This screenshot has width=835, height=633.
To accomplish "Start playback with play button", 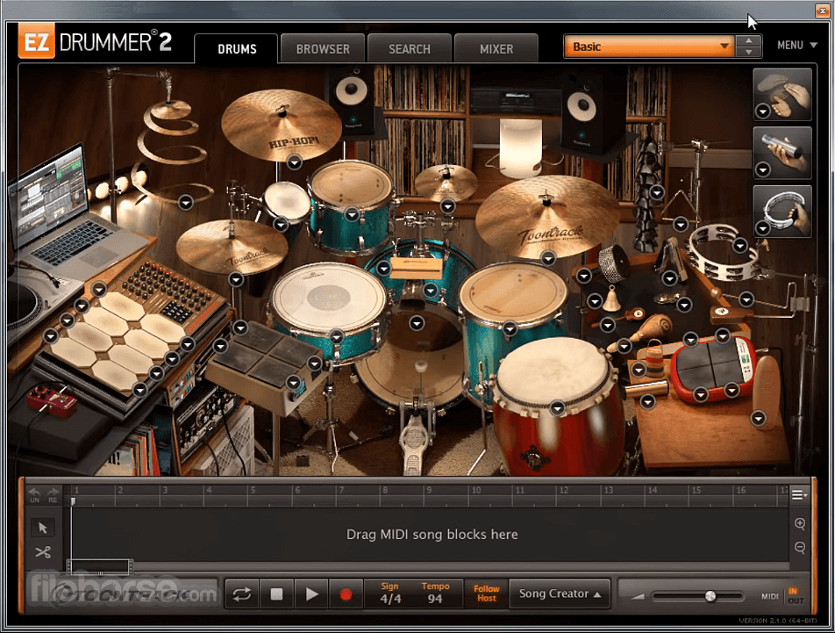I will coord(311,594).
